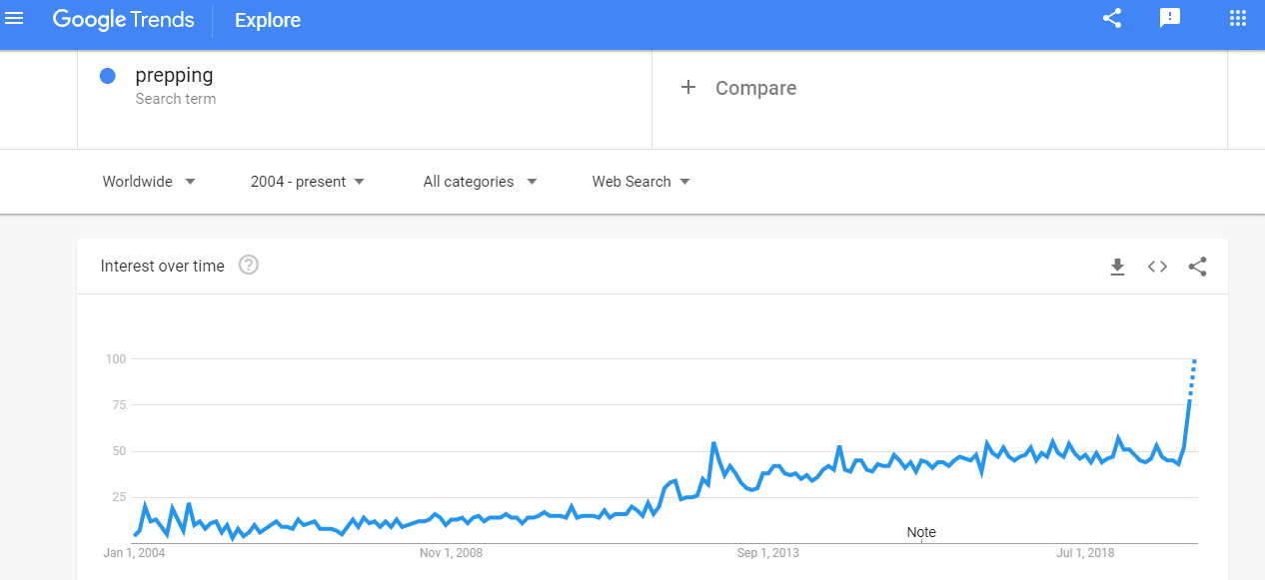Share the Interest over time chart
1265x580 pixels.
1197,267
